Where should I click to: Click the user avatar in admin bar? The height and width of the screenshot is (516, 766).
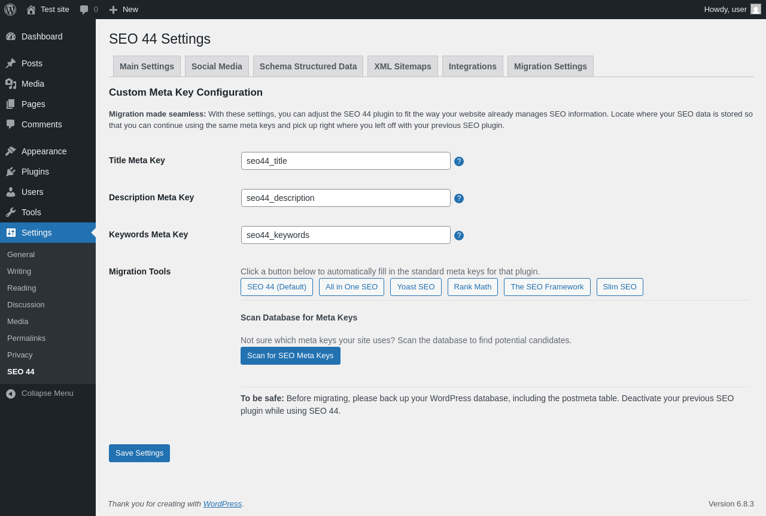coord(756,9)
